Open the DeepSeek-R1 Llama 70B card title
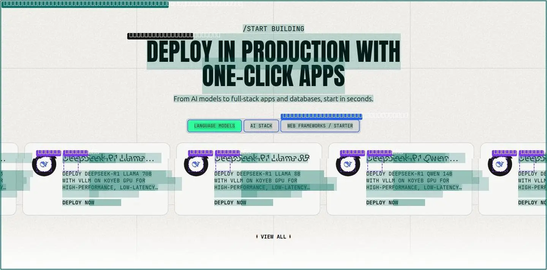The image size is (547, 270). pos(108,158)
